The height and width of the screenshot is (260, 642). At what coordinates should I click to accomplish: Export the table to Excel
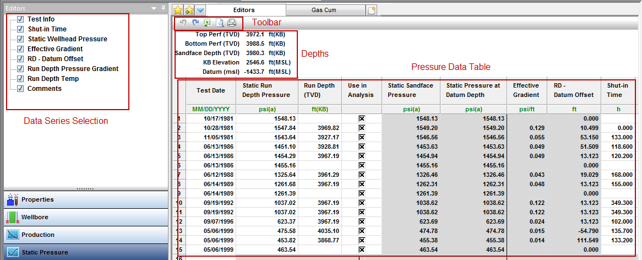207,23
